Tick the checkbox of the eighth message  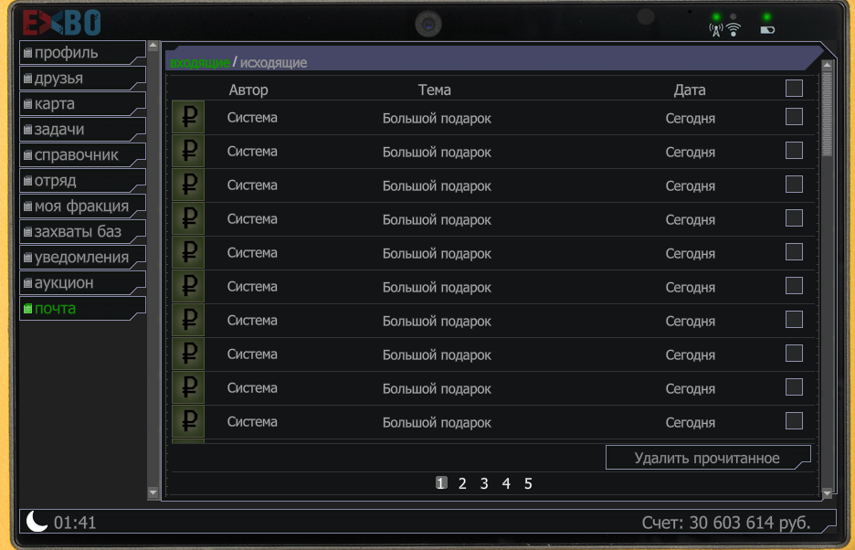tap(794, 354)
